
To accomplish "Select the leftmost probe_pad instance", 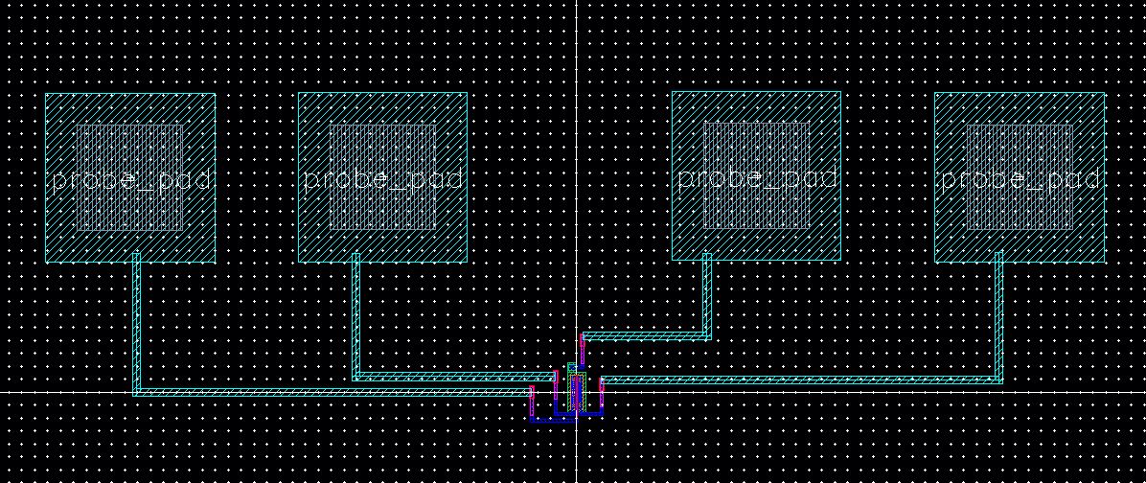I will point(130,177).
